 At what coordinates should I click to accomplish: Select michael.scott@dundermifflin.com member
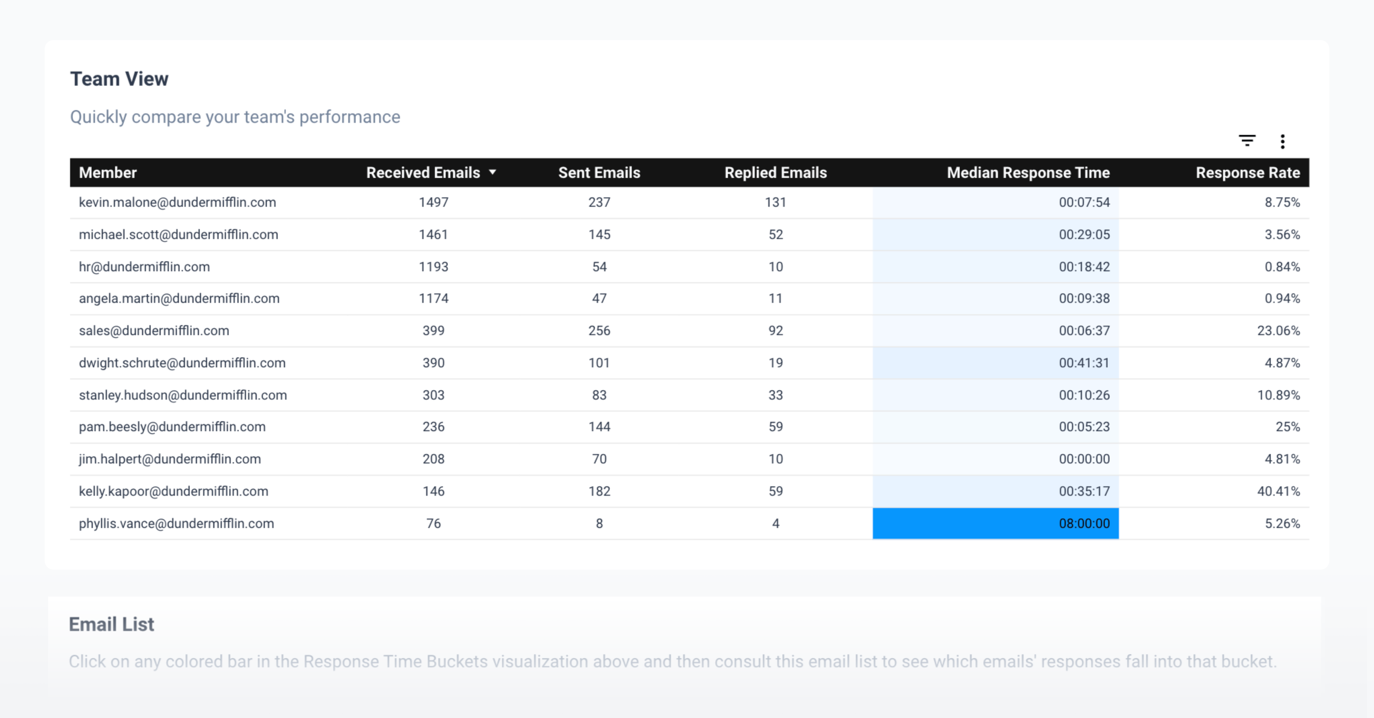pyautogui.click(x=179, y=235)
